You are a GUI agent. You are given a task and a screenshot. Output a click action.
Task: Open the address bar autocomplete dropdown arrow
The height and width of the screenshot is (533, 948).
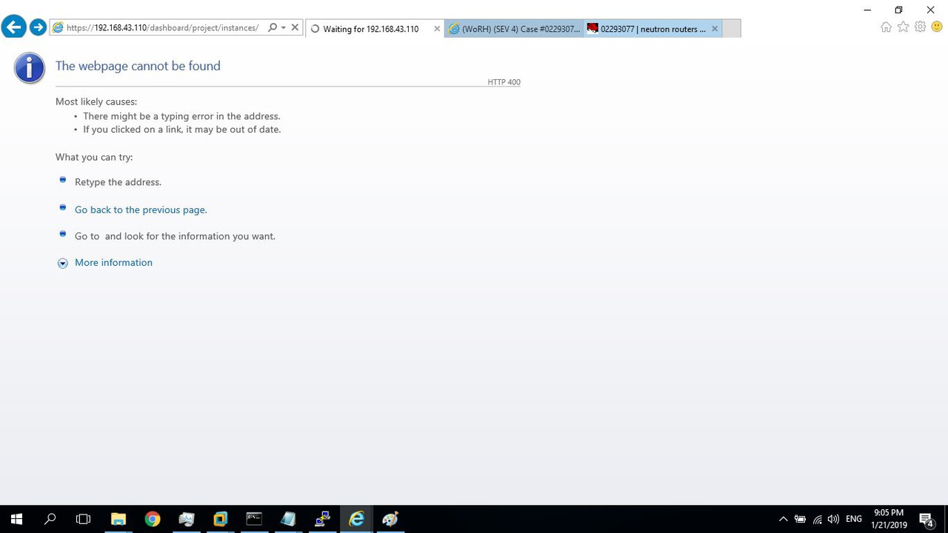284,28
